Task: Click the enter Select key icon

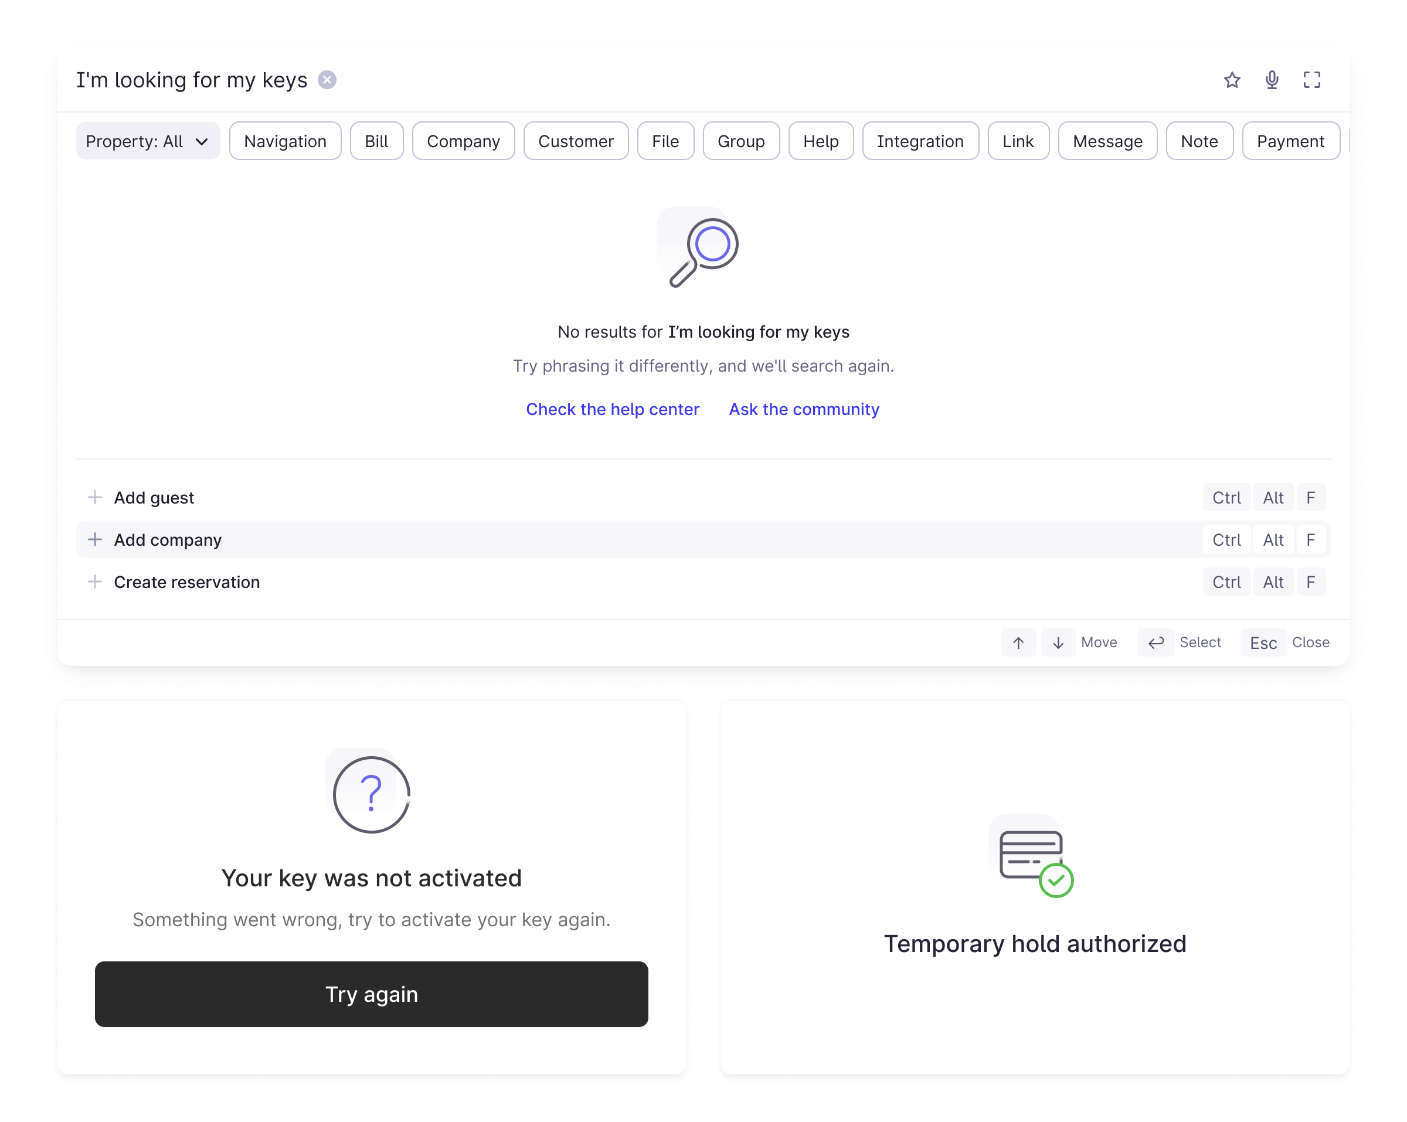Action: (x=1155, y=642)
